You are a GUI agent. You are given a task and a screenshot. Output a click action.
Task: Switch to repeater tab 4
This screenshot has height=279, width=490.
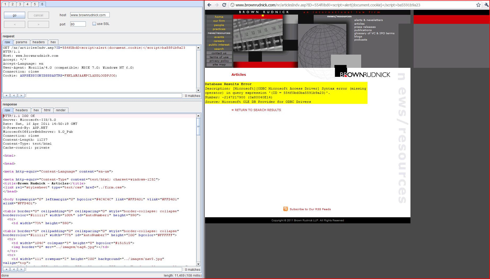[27, 4]
